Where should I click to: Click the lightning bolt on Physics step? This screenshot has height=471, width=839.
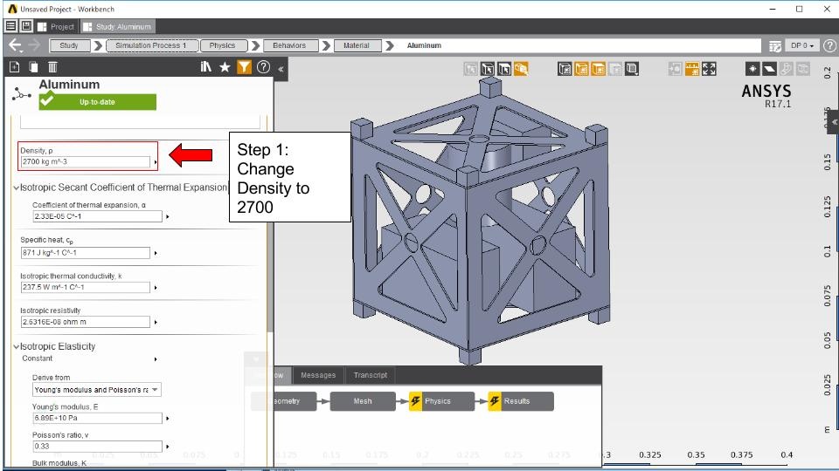click(x=416, y=401)
